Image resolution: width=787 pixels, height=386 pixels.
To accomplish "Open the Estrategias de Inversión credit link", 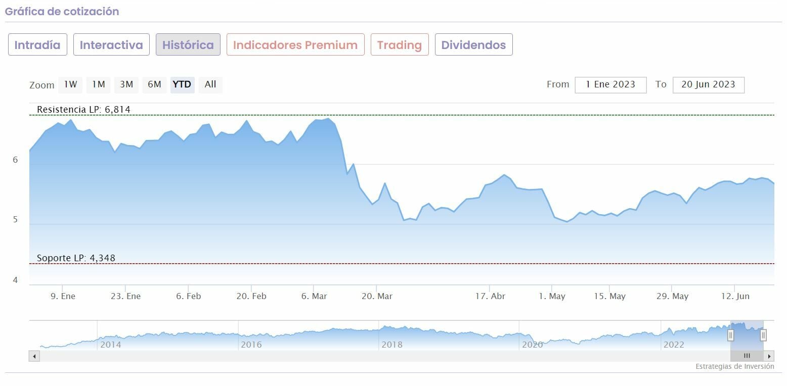I will [734, 366].
